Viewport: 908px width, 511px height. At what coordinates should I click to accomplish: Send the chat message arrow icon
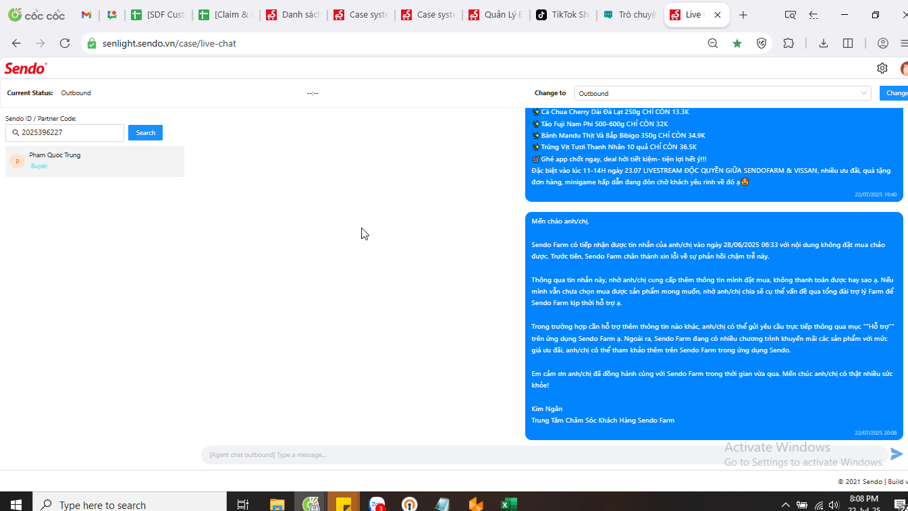click(x=897, y=454)
